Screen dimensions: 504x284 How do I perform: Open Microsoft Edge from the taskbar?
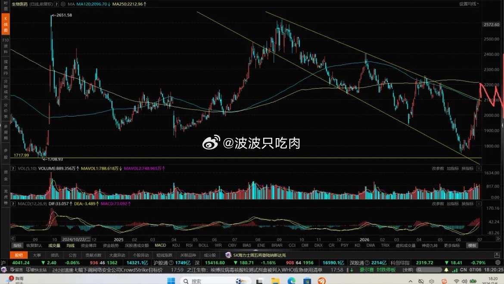[x=291, y=281]
